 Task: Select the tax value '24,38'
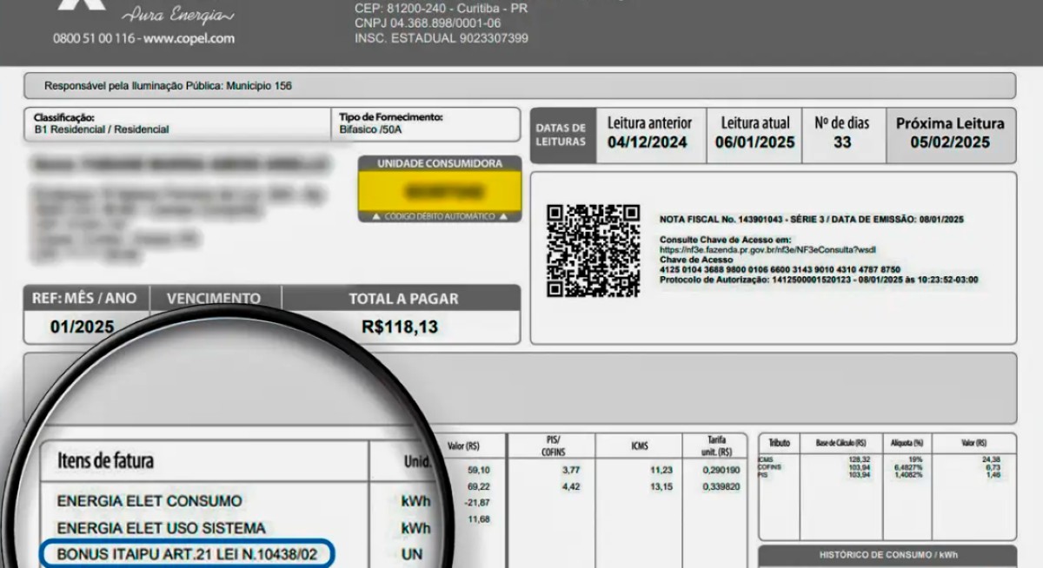[991, 460]
